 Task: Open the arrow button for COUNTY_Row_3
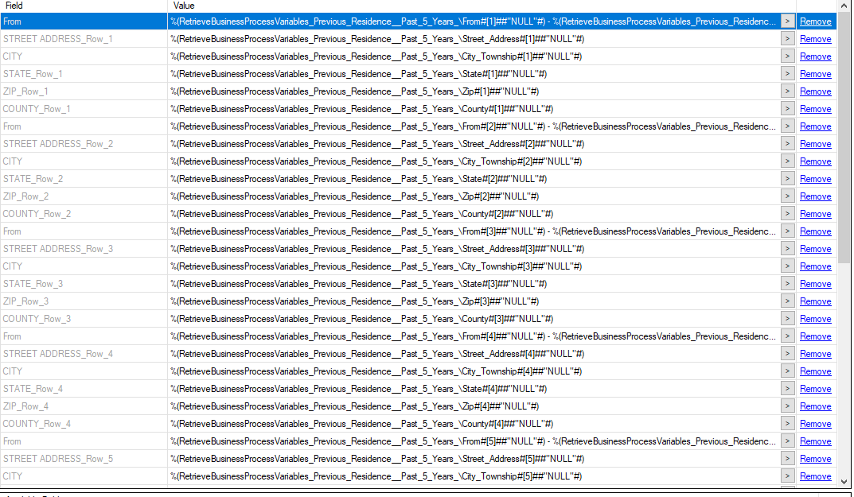(x=788, y=318)
